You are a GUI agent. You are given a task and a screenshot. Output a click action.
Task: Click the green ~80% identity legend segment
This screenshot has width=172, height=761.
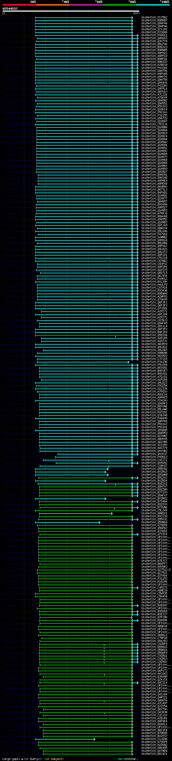pos(119,5)
